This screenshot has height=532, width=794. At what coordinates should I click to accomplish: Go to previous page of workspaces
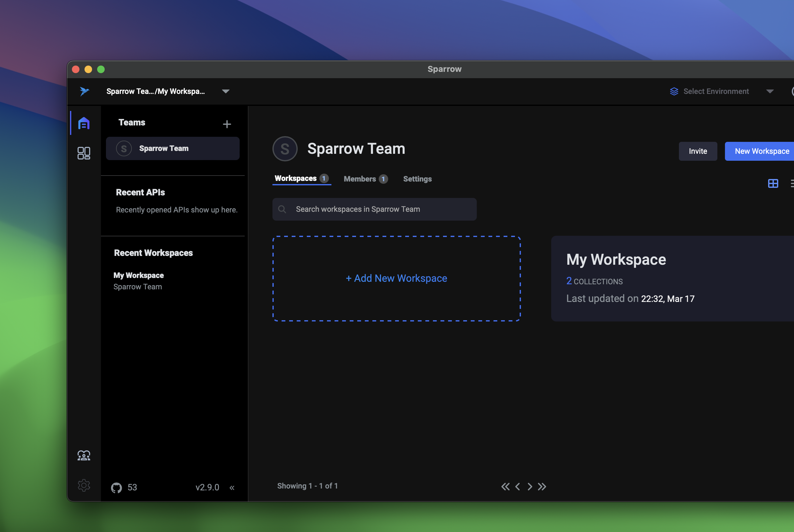click(x=517, y=487)
